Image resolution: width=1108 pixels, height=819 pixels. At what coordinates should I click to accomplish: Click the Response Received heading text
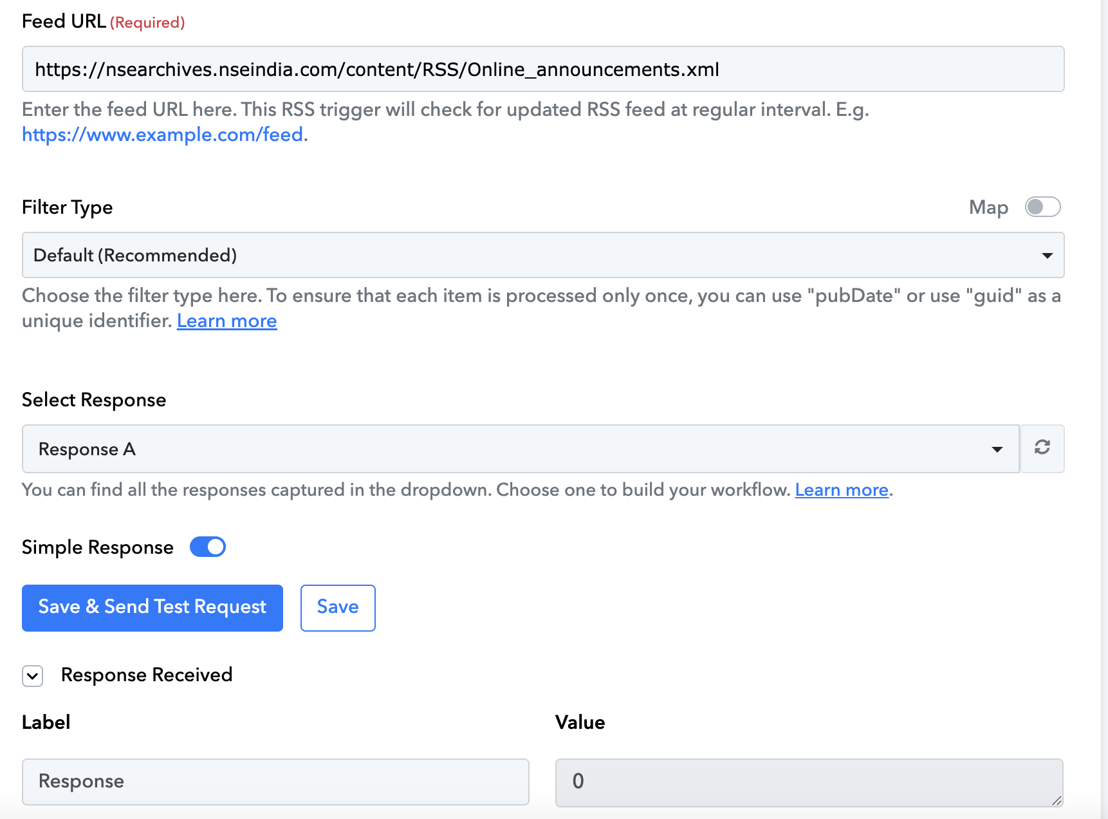(147, 675)
